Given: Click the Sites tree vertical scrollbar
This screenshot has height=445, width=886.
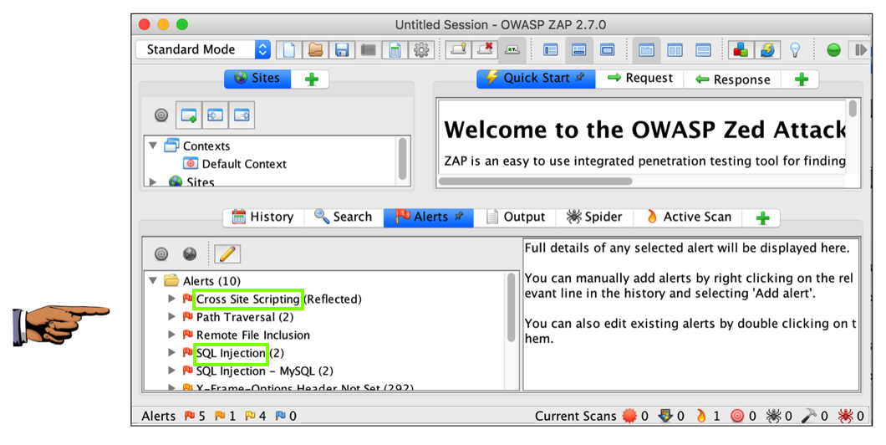Looking at the screenshot, I should click(x=402, y=158).
